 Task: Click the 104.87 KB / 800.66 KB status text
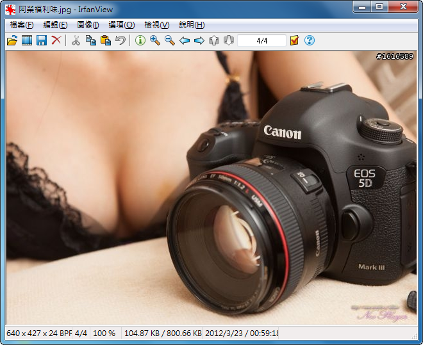[163, 333]
